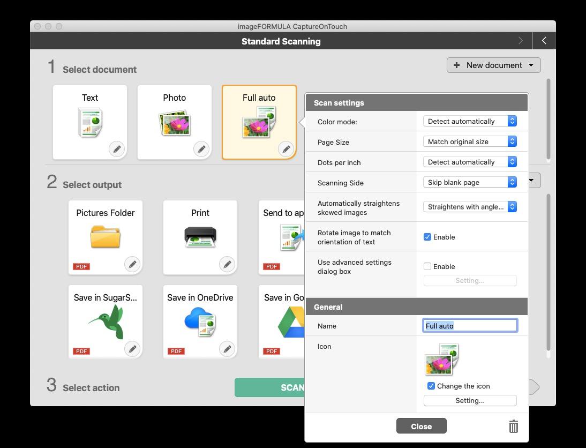Select the Text document card
Viewport: 586px width, 448px height.
[89, 122]
